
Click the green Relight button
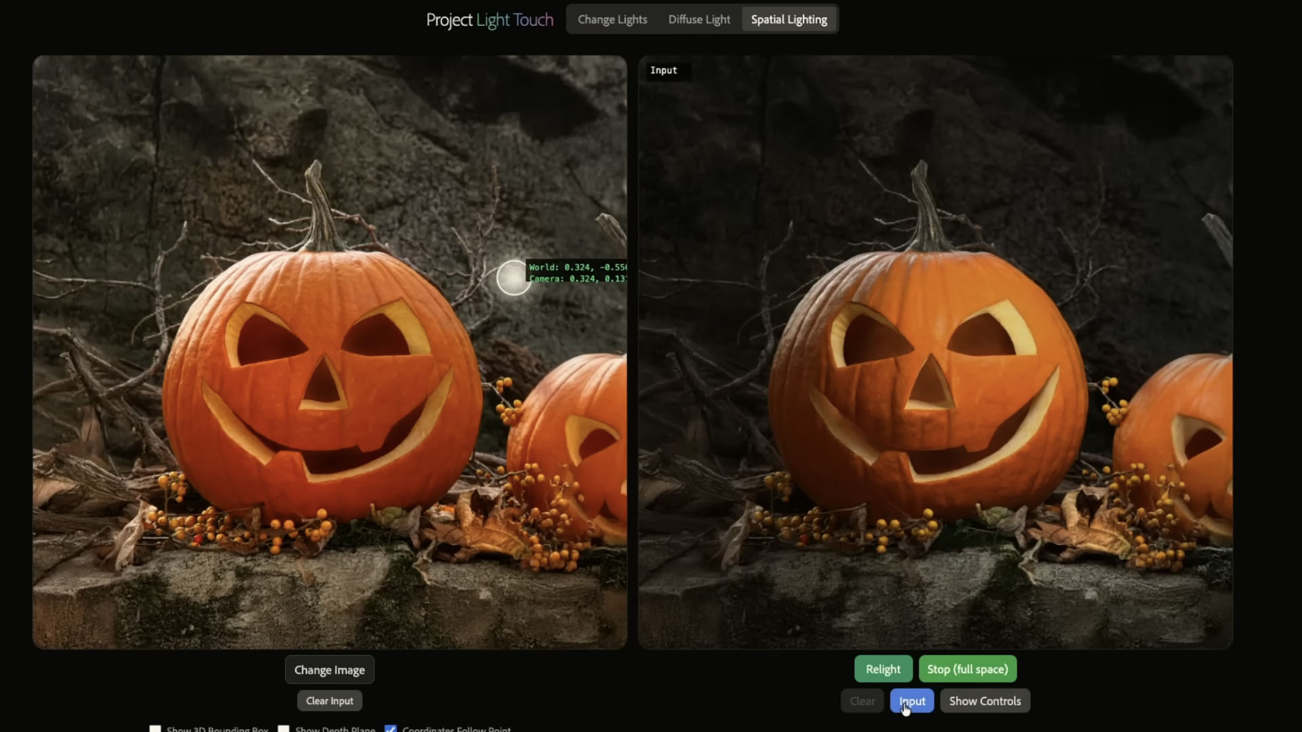coord(882,669)
